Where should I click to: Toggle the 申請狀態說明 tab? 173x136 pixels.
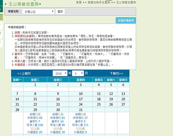point(126,20)
